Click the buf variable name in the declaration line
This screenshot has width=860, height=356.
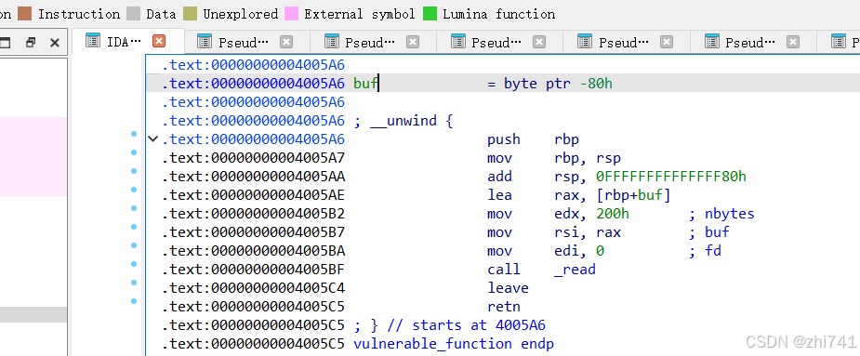[365, 84]
